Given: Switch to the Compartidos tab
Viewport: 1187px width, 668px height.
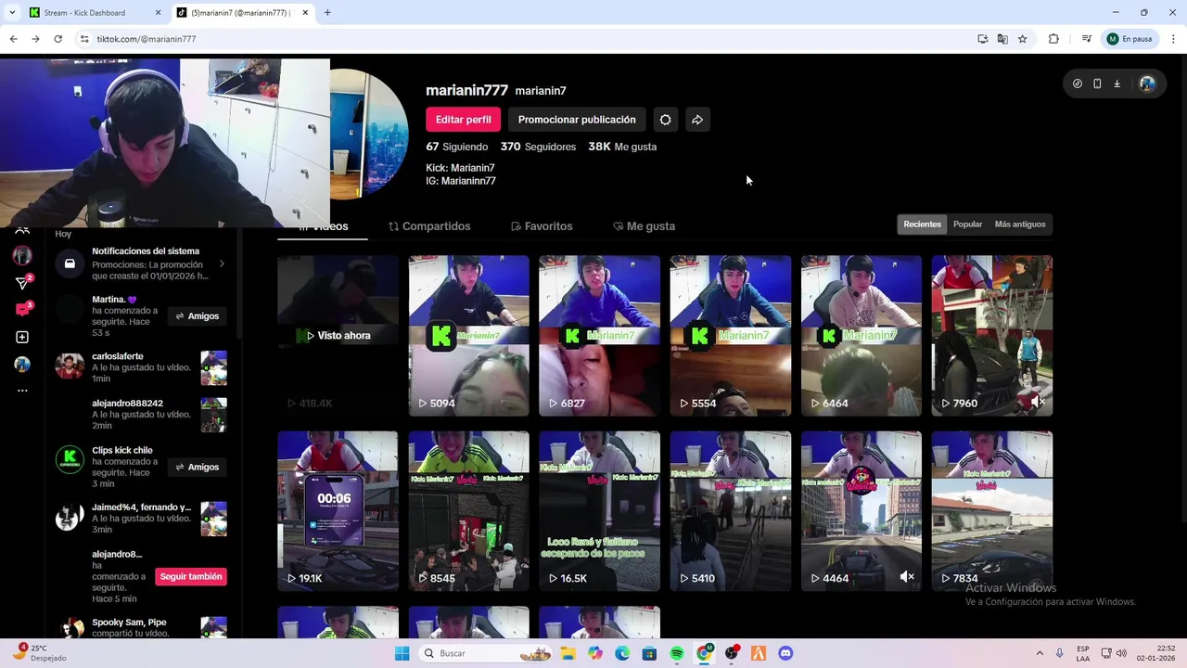Looking at the screenshot, I should coord(429,226).
